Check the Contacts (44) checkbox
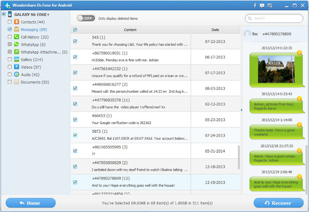The height and width of the screenshot is (212, 309). 10,21
